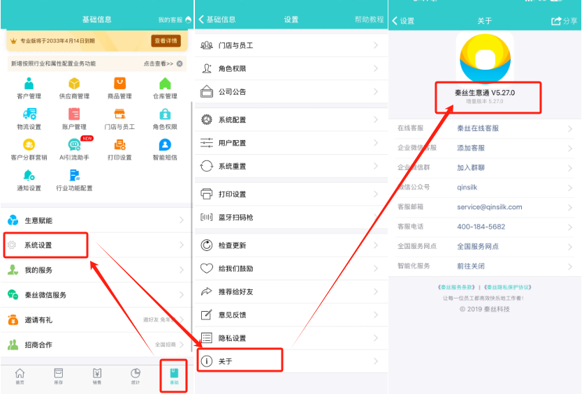Expand the 全国服务网点 row chevron
This screenshot has width=584, height=394.
click(570, 246)
